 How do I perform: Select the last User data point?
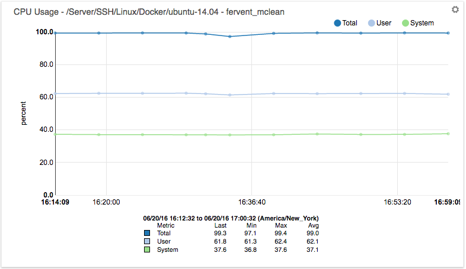[x=448, y=94]
